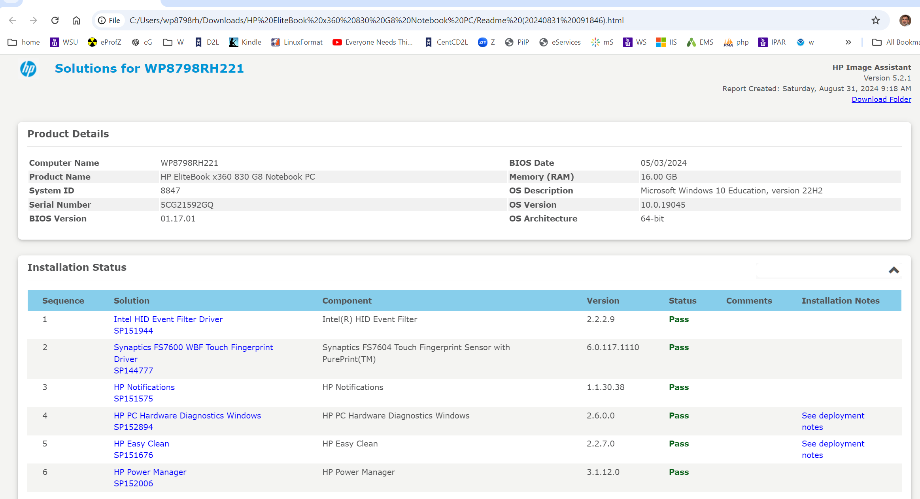Open the W bookmarks folder
The image size is (920, 499).
coord(173,42)
